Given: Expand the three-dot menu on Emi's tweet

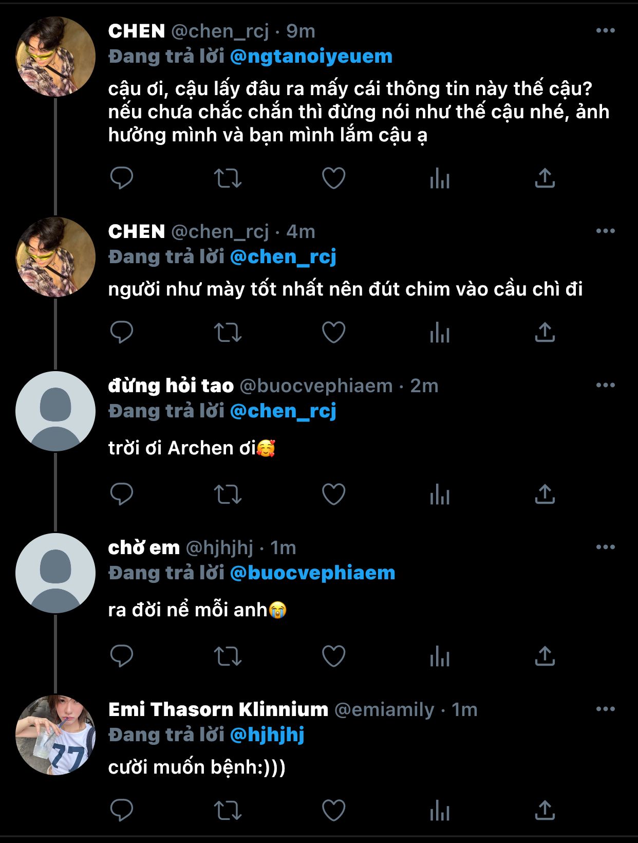Looking at the screenshot, I should pyautogui.click(x=605, y=709).
